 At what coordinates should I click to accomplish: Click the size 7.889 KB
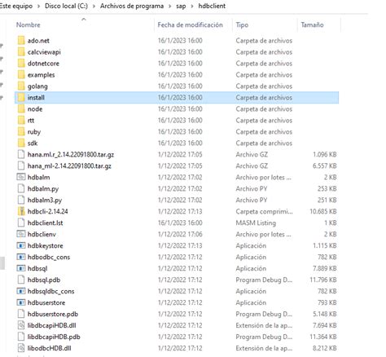click(x=325, y=268)
